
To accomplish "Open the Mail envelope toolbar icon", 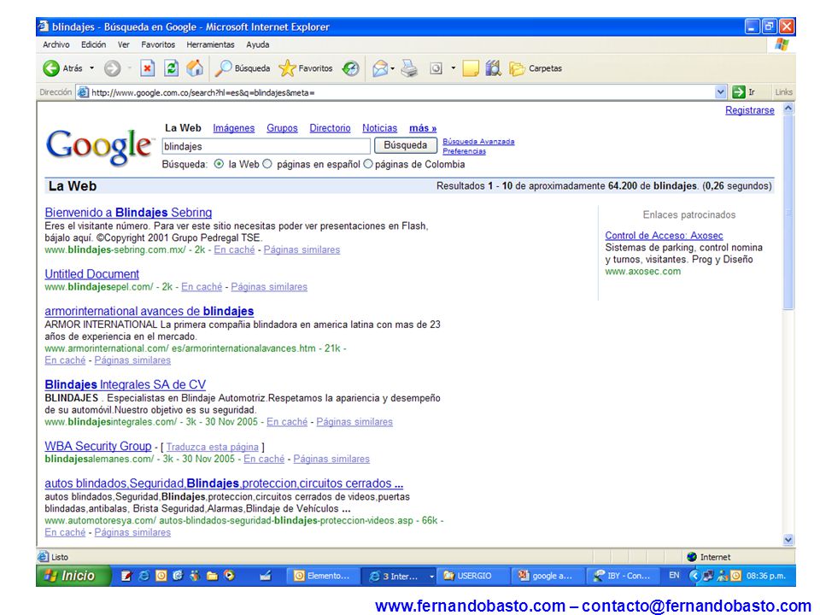I will (380, 68).
